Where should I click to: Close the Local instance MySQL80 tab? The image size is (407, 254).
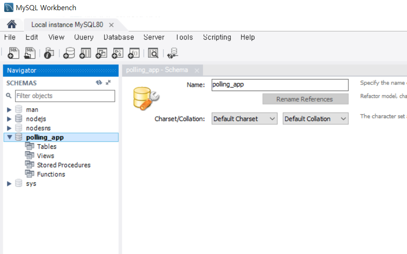(x=111, y=25)
